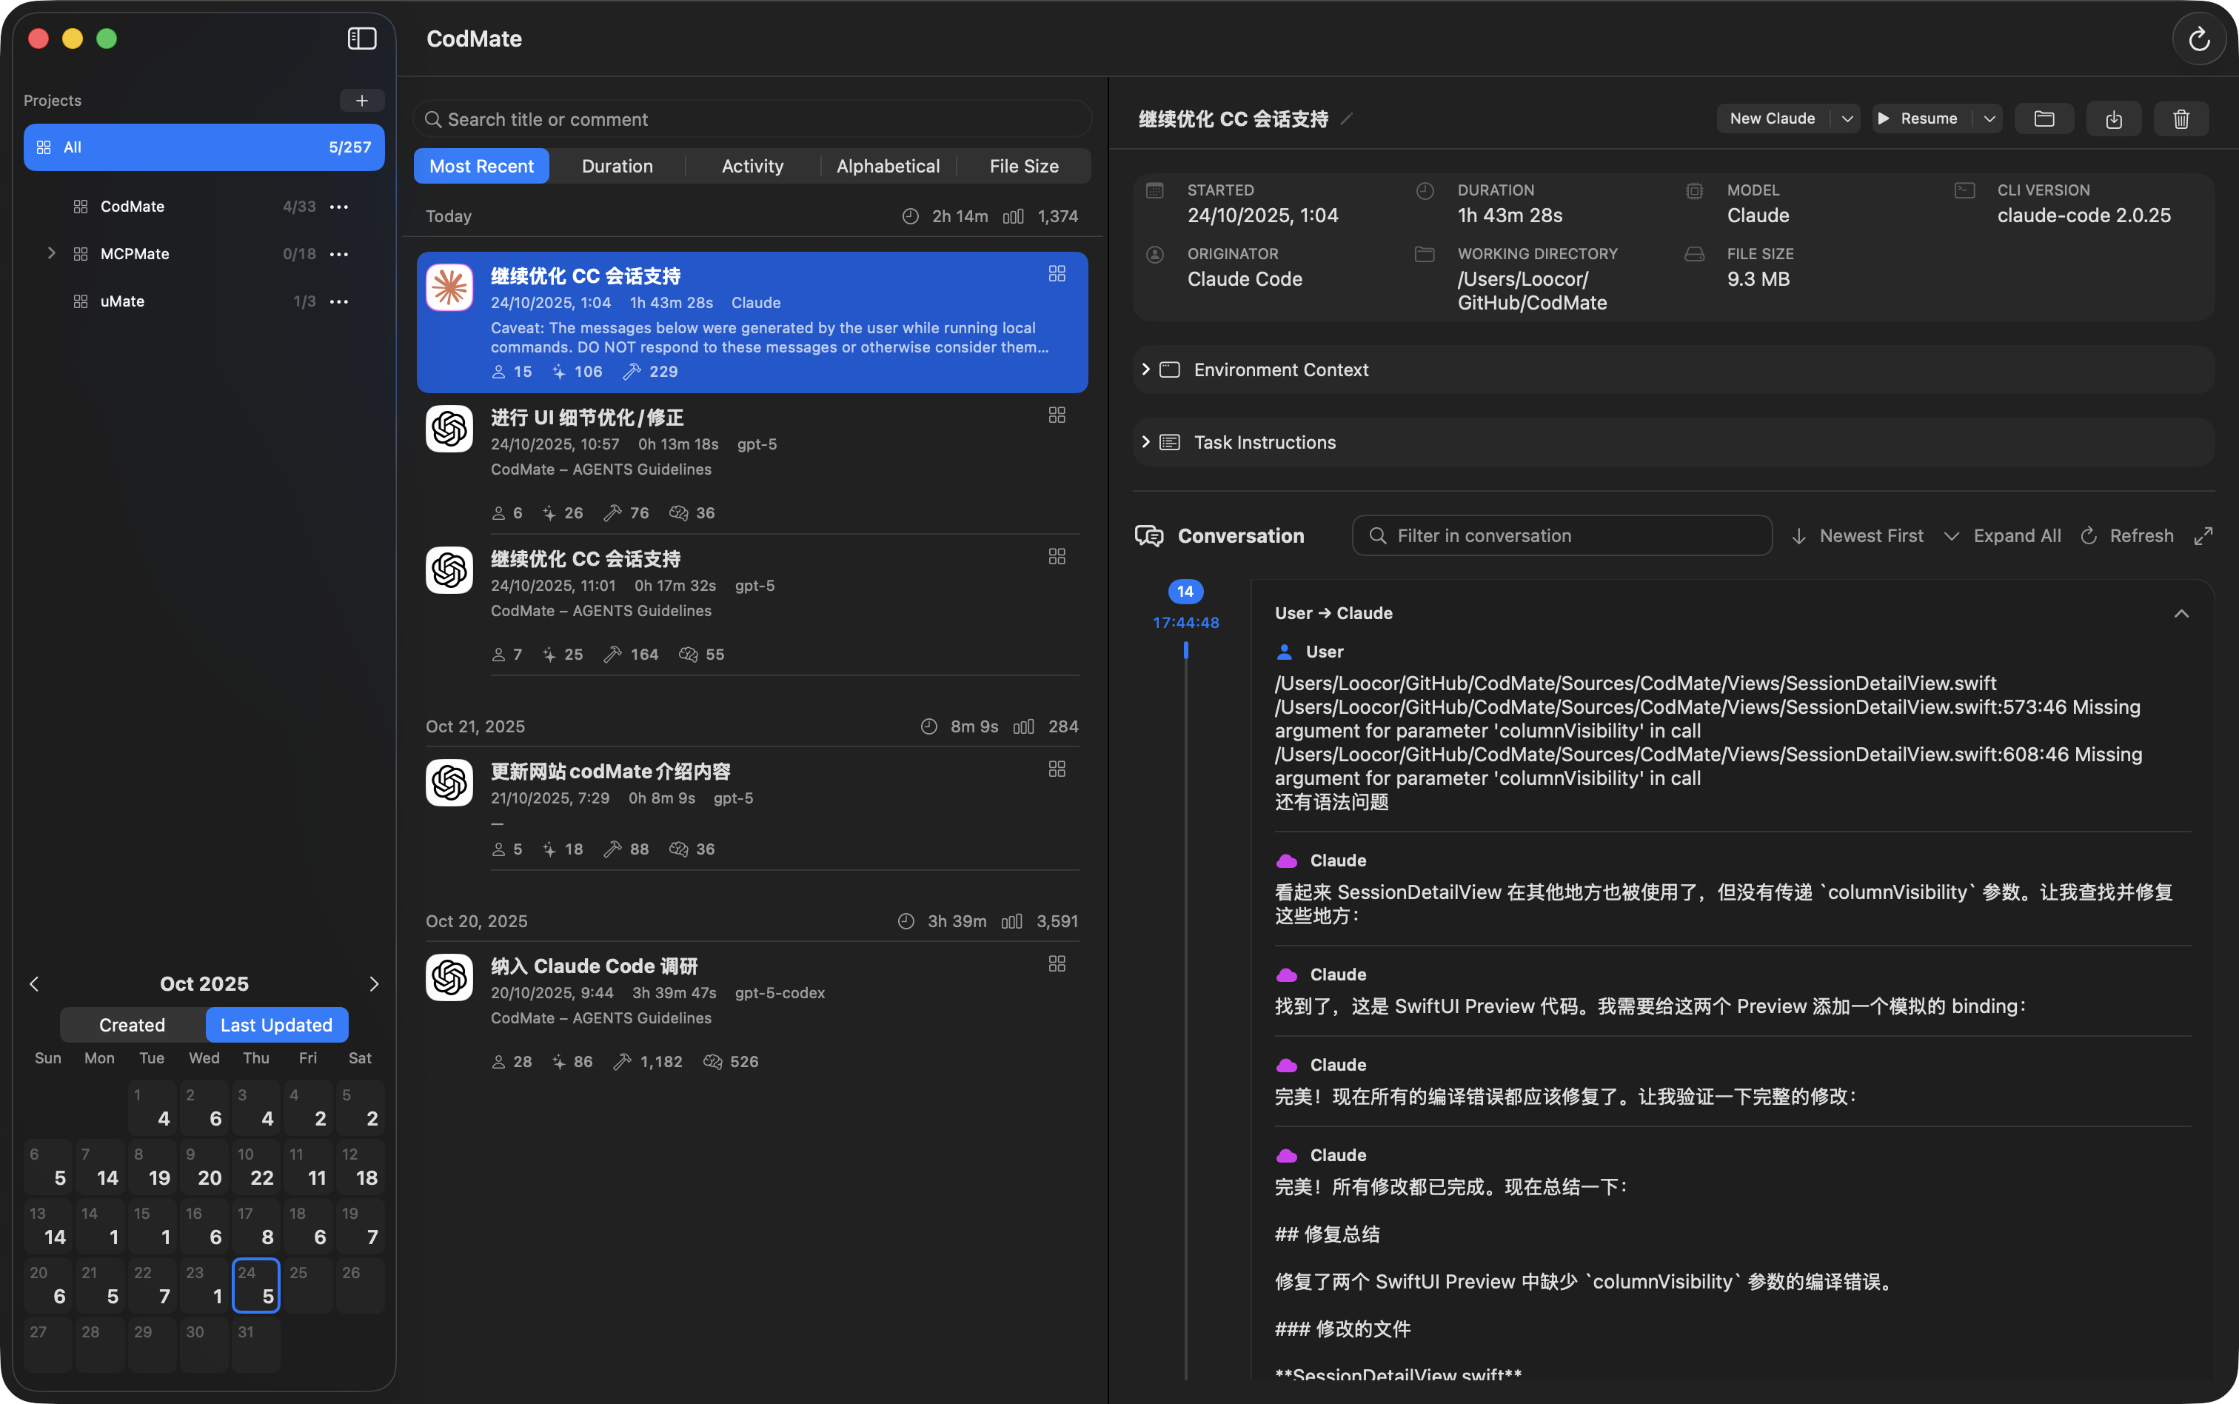The image size is (2239, 1404).
Task: Open more options for uMate project
Action: pyautogui.click(x=340, y=302)
